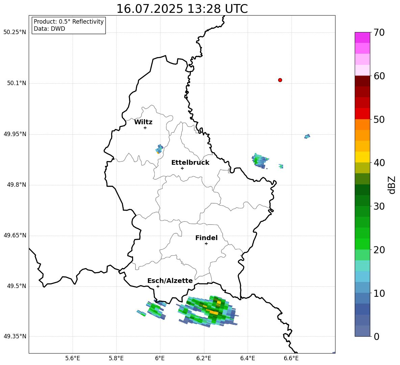Screen dimensions: 400x365
Task: Click the 50.25°N latitude label
Action: point(15,32)
